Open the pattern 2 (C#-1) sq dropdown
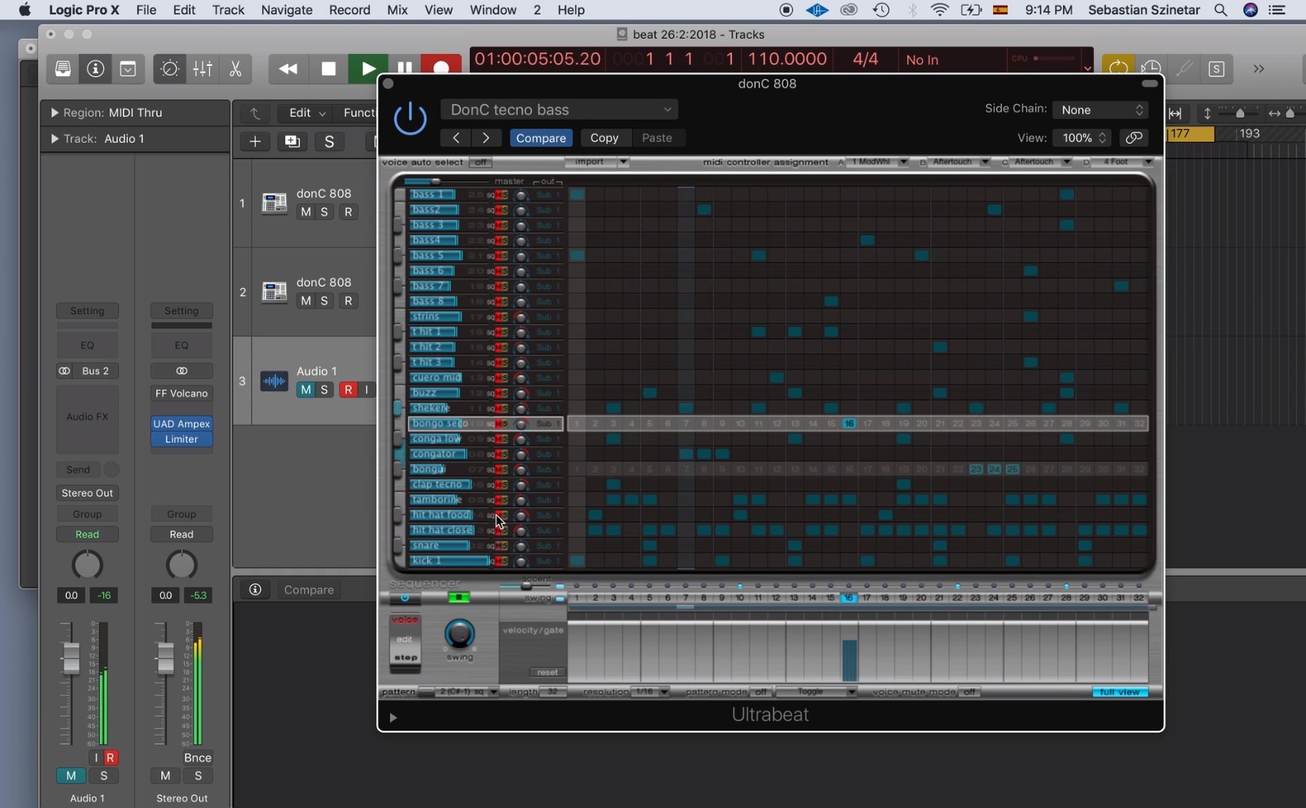Image resolution: width=1306 pixels, height=808 pixels. click(467, 692)
